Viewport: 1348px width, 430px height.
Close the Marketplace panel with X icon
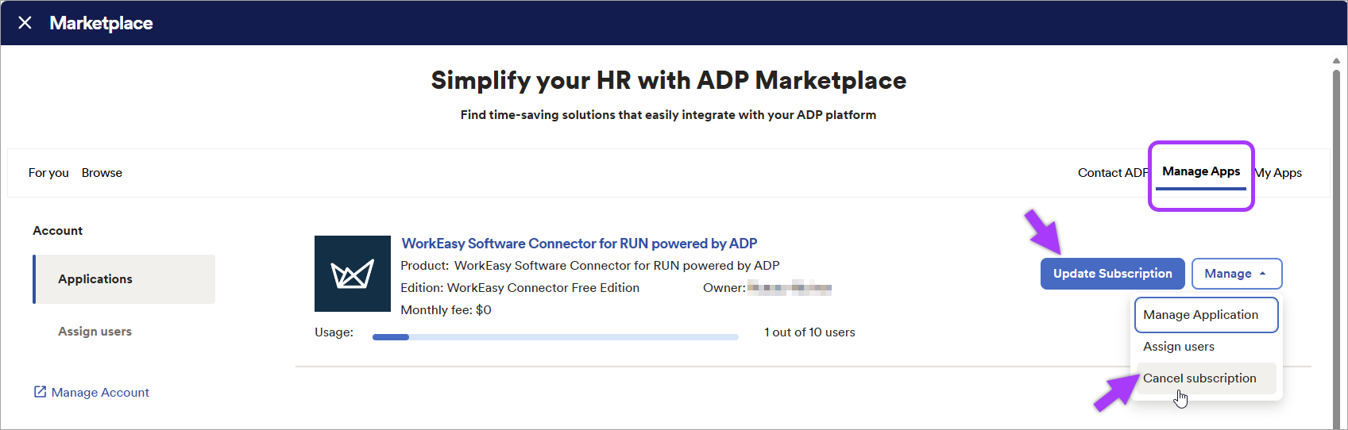click(25, 23)
